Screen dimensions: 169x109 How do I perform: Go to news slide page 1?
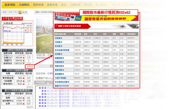tap(38, 66)
